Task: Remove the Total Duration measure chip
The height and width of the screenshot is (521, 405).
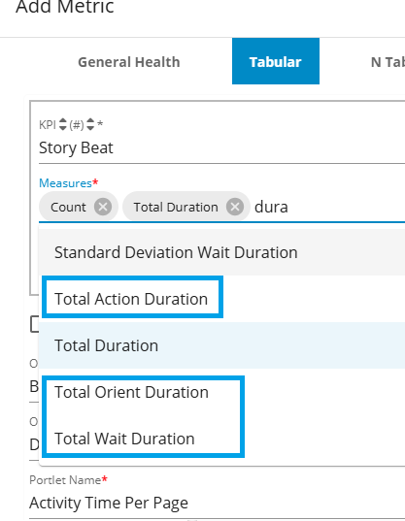Action: pos(235,207)
